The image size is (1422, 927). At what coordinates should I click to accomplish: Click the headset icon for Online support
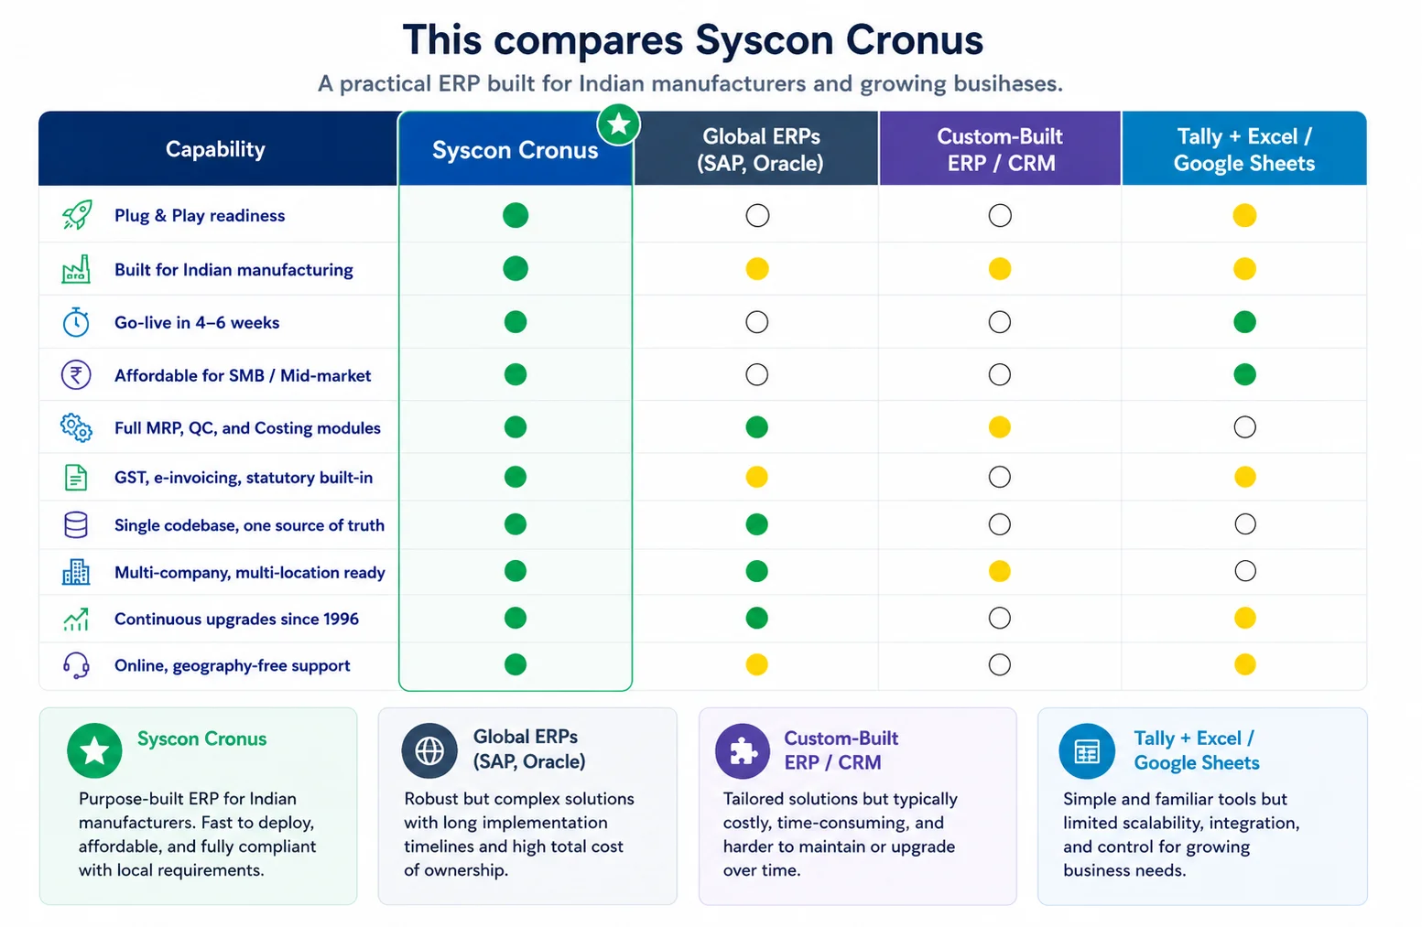76,665
